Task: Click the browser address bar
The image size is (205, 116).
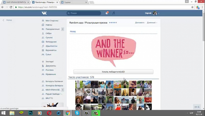Action: (x=103, y=7)
